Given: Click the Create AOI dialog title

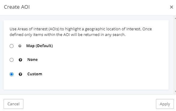Looking at the screenshot, I should coord(17,7).
